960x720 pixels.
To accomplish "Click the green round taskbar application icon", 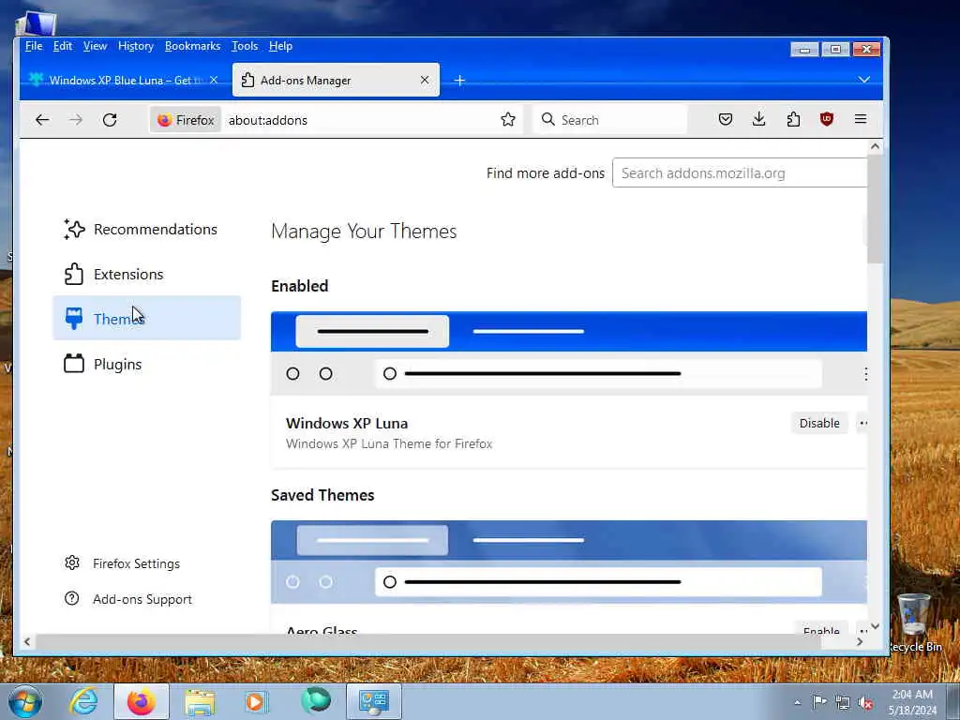I will [316, 700].
